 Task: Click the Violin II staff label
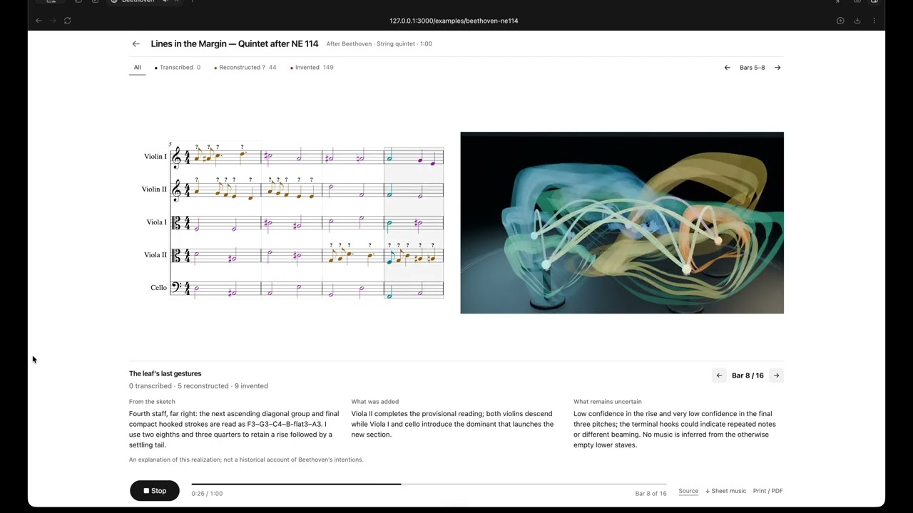(154, 190)
